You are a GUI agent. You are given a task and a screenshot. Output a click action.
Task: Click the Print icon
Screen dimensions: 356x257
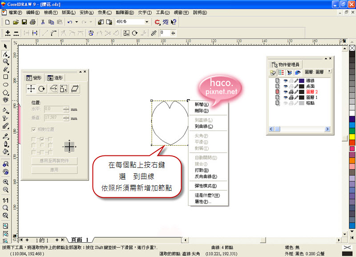pyautogui.click(x=32, y=22)
